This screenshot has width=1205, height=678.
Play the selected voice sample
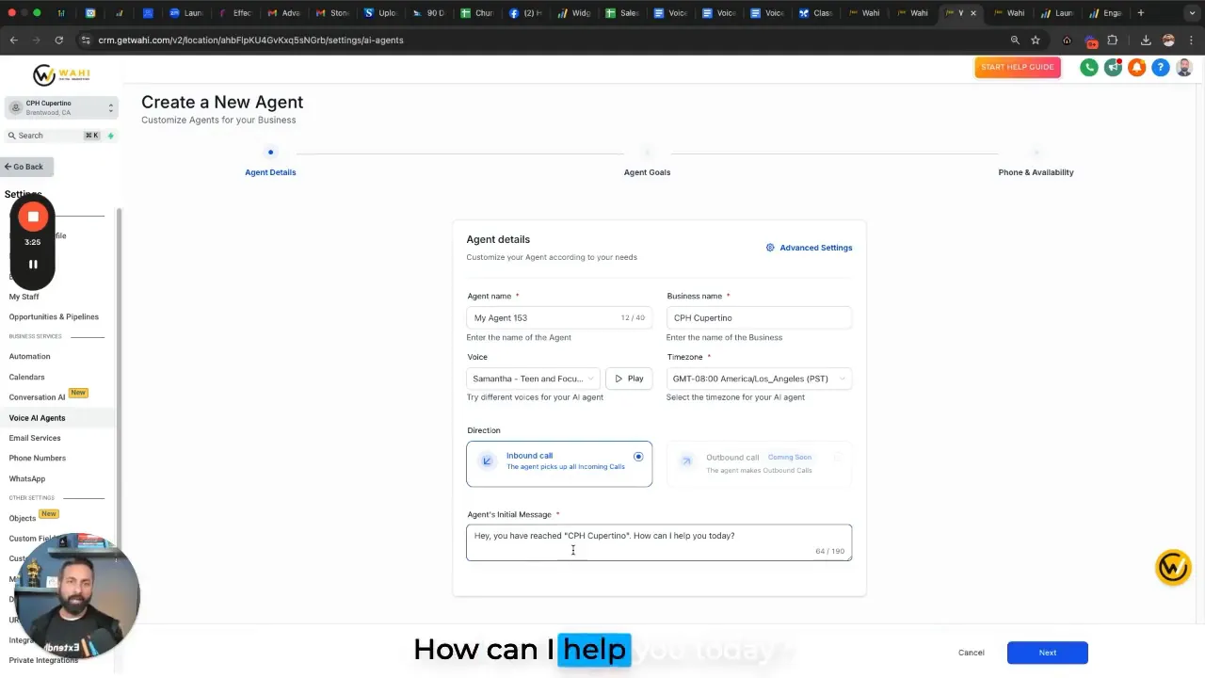tap(629, 379)
